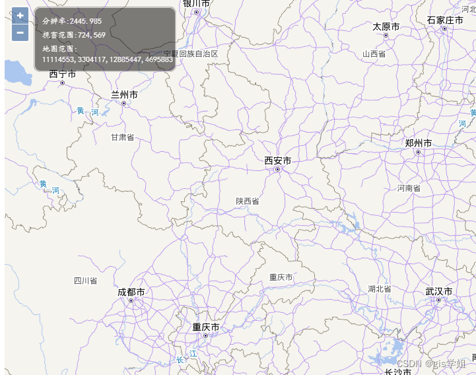The height and width of the screenshot is (375, 476).
Task: Select the 石家庄市 label
Action: [x=445, y=20]
